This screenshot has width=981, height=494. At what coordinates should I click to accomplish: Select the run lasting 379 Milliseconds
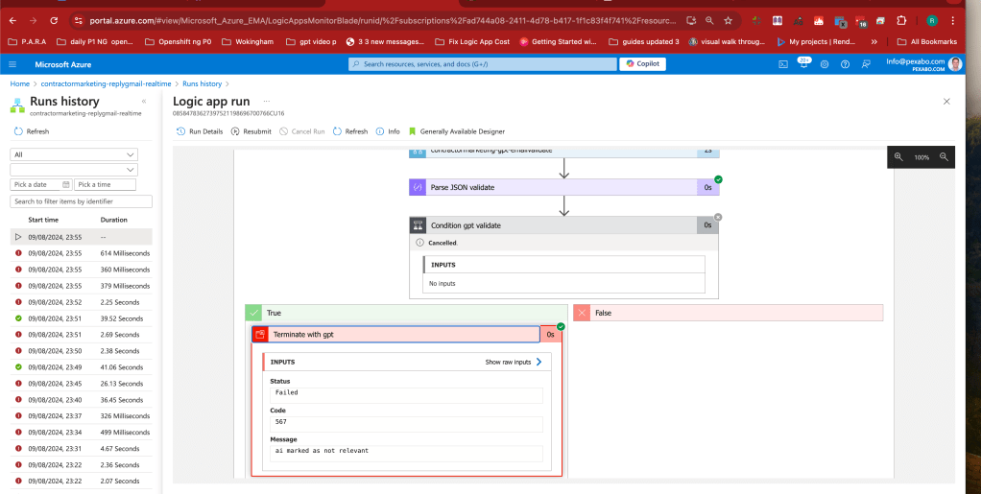click(82, 286)
